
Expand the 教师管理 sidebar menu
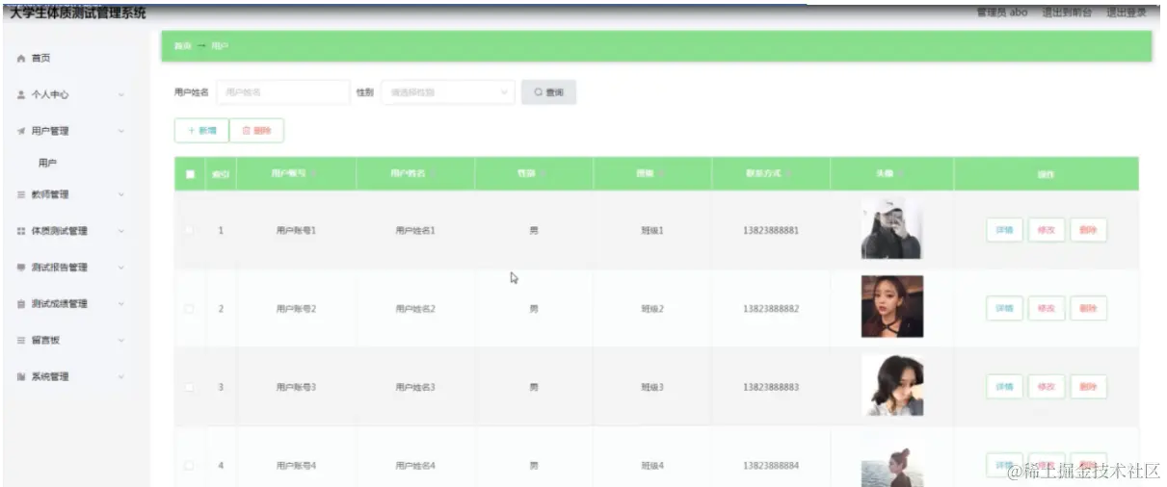pyautogui.click(x=120, y=194)
